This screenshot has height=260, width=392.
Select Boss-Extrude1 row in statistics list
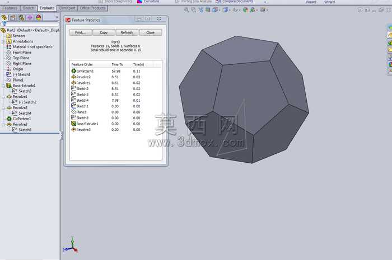pyautogui.click(x=115, y=124)
